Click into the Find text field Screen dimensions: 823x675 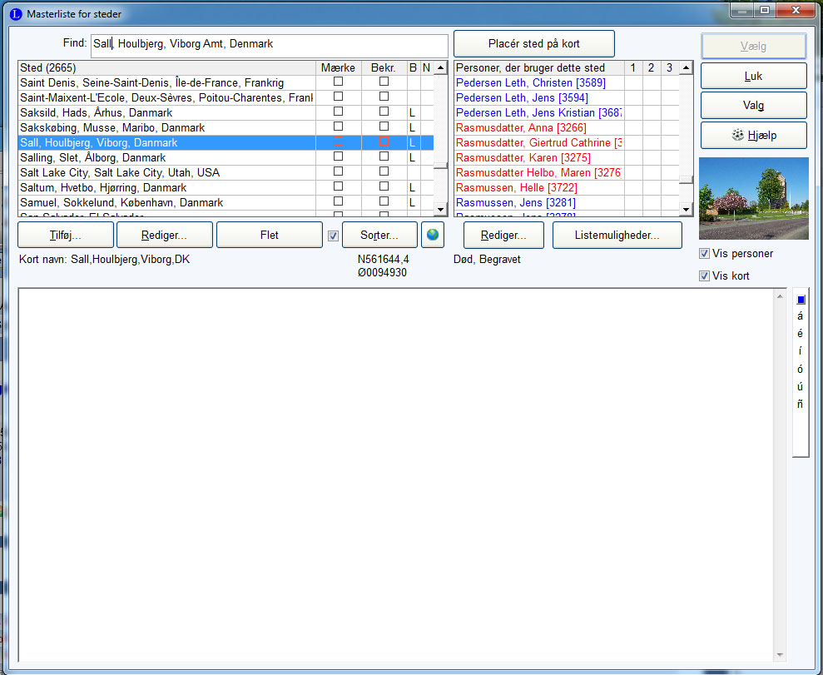270,44
